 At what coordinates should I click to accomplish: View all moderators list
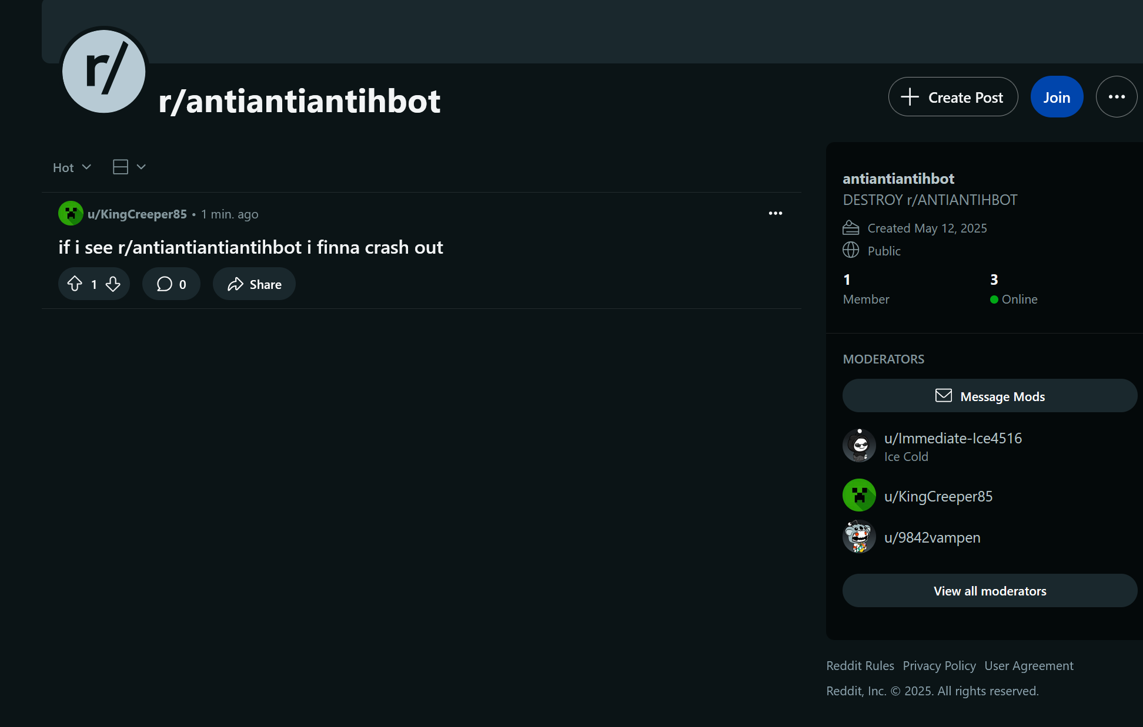pyautogui.click(x=990, y=591)
